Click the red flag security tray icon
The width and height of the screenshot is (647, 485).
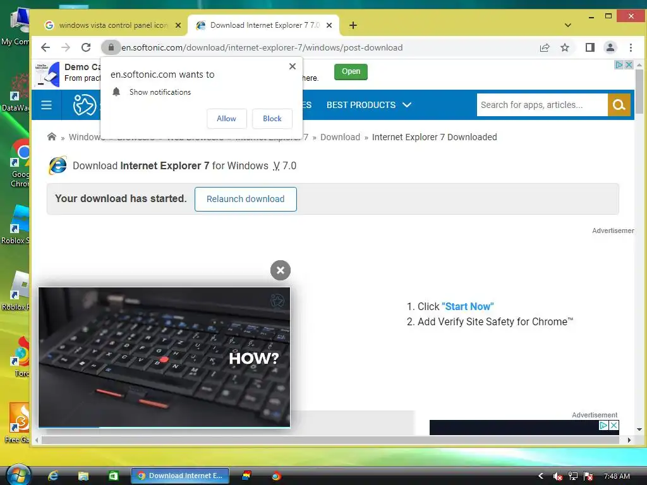(588, 476)
